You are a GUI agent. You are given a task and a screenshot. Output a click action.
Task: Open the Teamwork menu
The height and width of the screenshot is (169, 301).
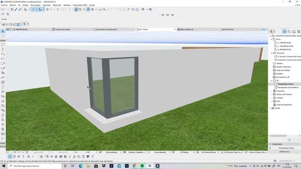coord(57,5)
